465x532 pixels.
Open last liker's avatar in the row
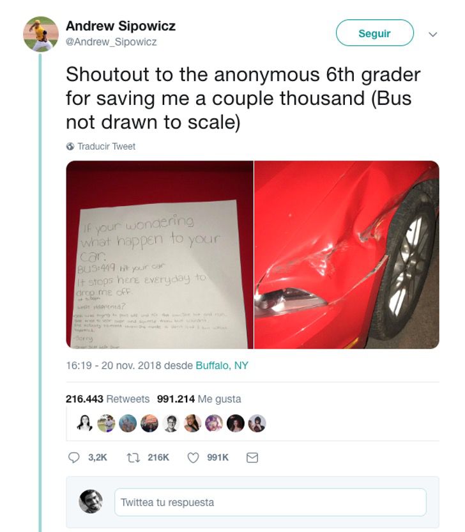pos(257,423)
